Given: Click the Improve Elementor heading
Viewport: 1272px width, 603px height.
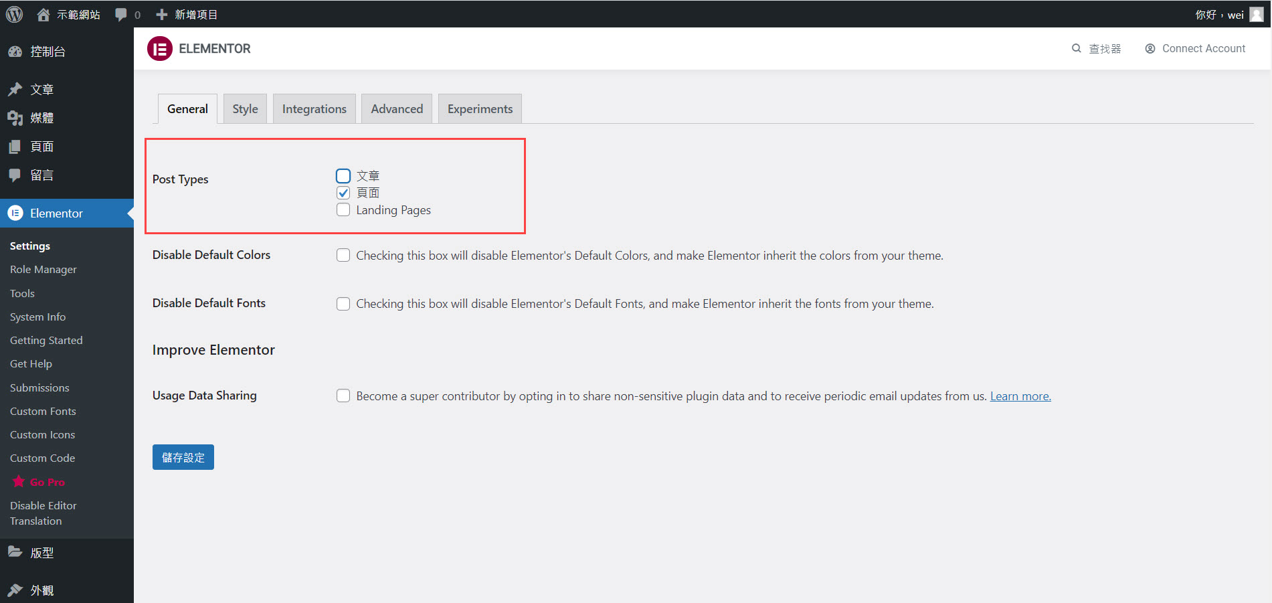Looking at the screenshot, I should tap(213, 350).
